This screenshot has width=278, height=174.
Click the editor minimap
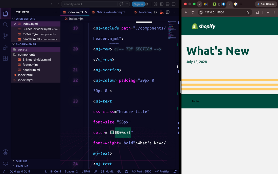(x=172, y=30)
